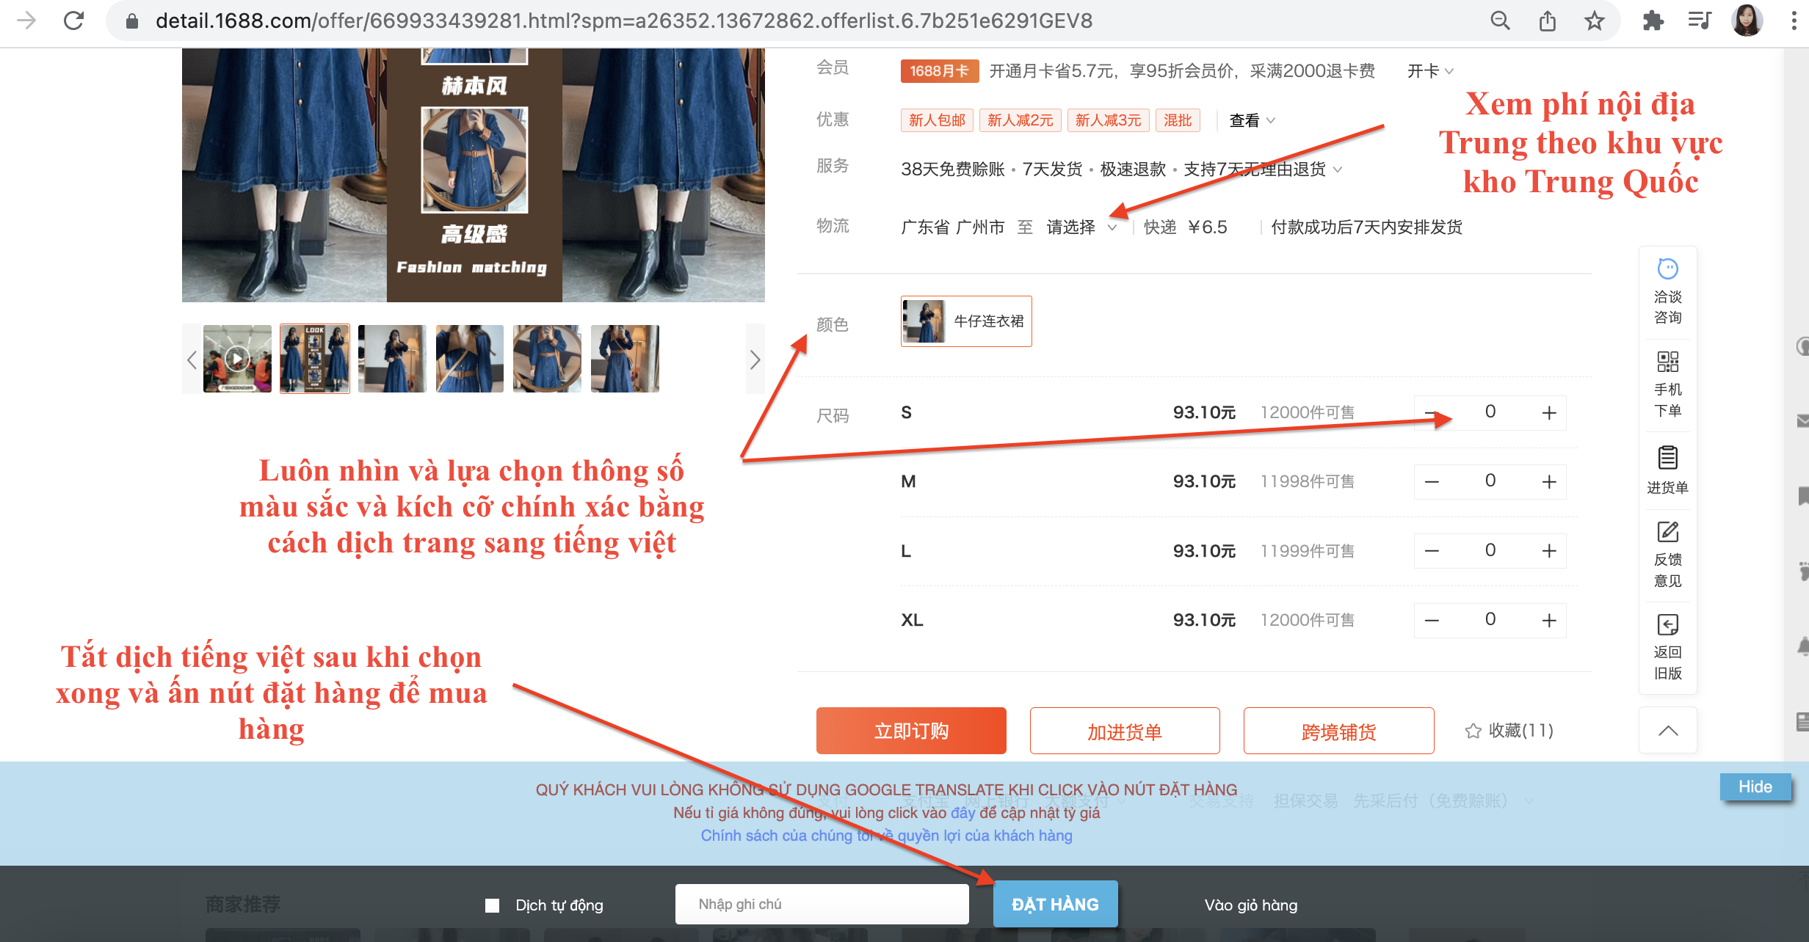Open the browser extensions puzzle icon
This screenshot has width=1809, height=942.
1653,21
